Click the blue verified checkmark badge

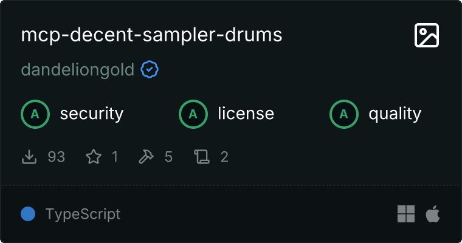pyautogui.click(x=150, y=70)
